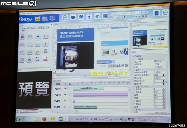This screenshot has height=128, width=187.
Task: Choose the purple video media tool
Action: [x=22, y=36]
